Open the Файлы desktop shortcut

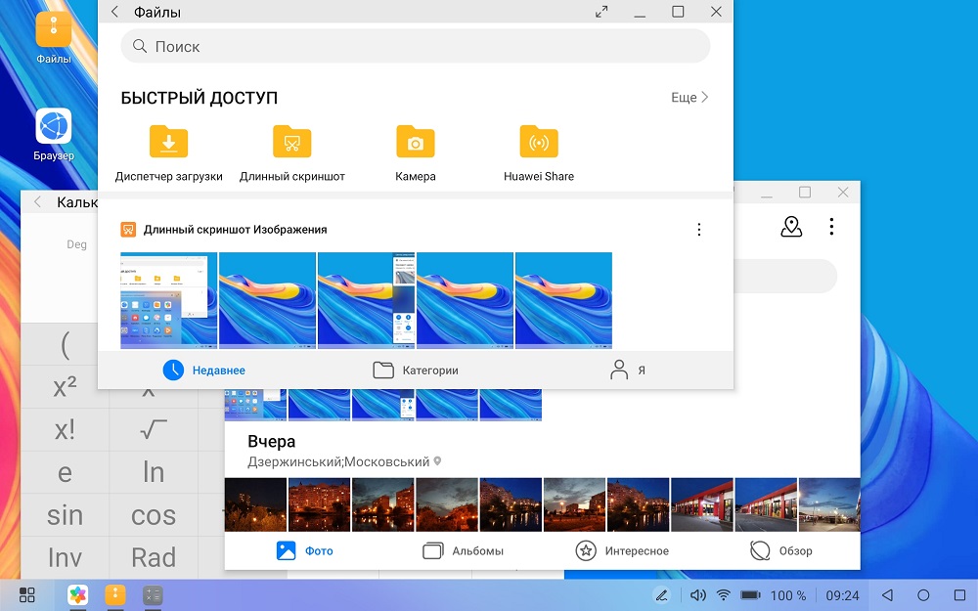pos(54,37)
